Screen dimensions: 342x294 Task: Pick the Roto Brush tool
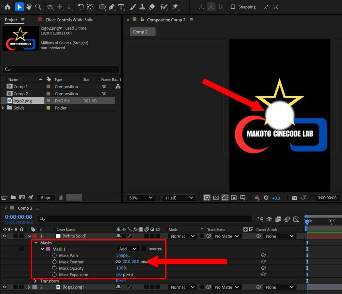click(164, 7)
